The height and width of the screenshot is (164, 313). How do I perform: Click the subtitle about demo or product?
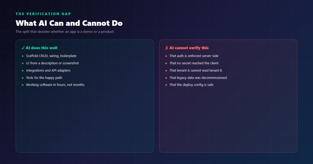65,32
